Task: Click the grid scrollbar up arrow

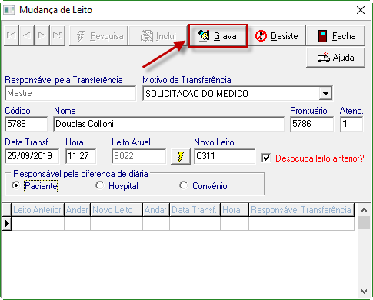Action: point(364,210)
